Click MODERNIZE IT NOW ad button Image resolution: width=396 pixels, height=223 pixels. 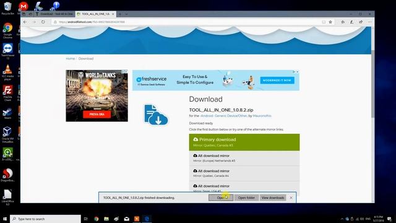pos(277,81)
